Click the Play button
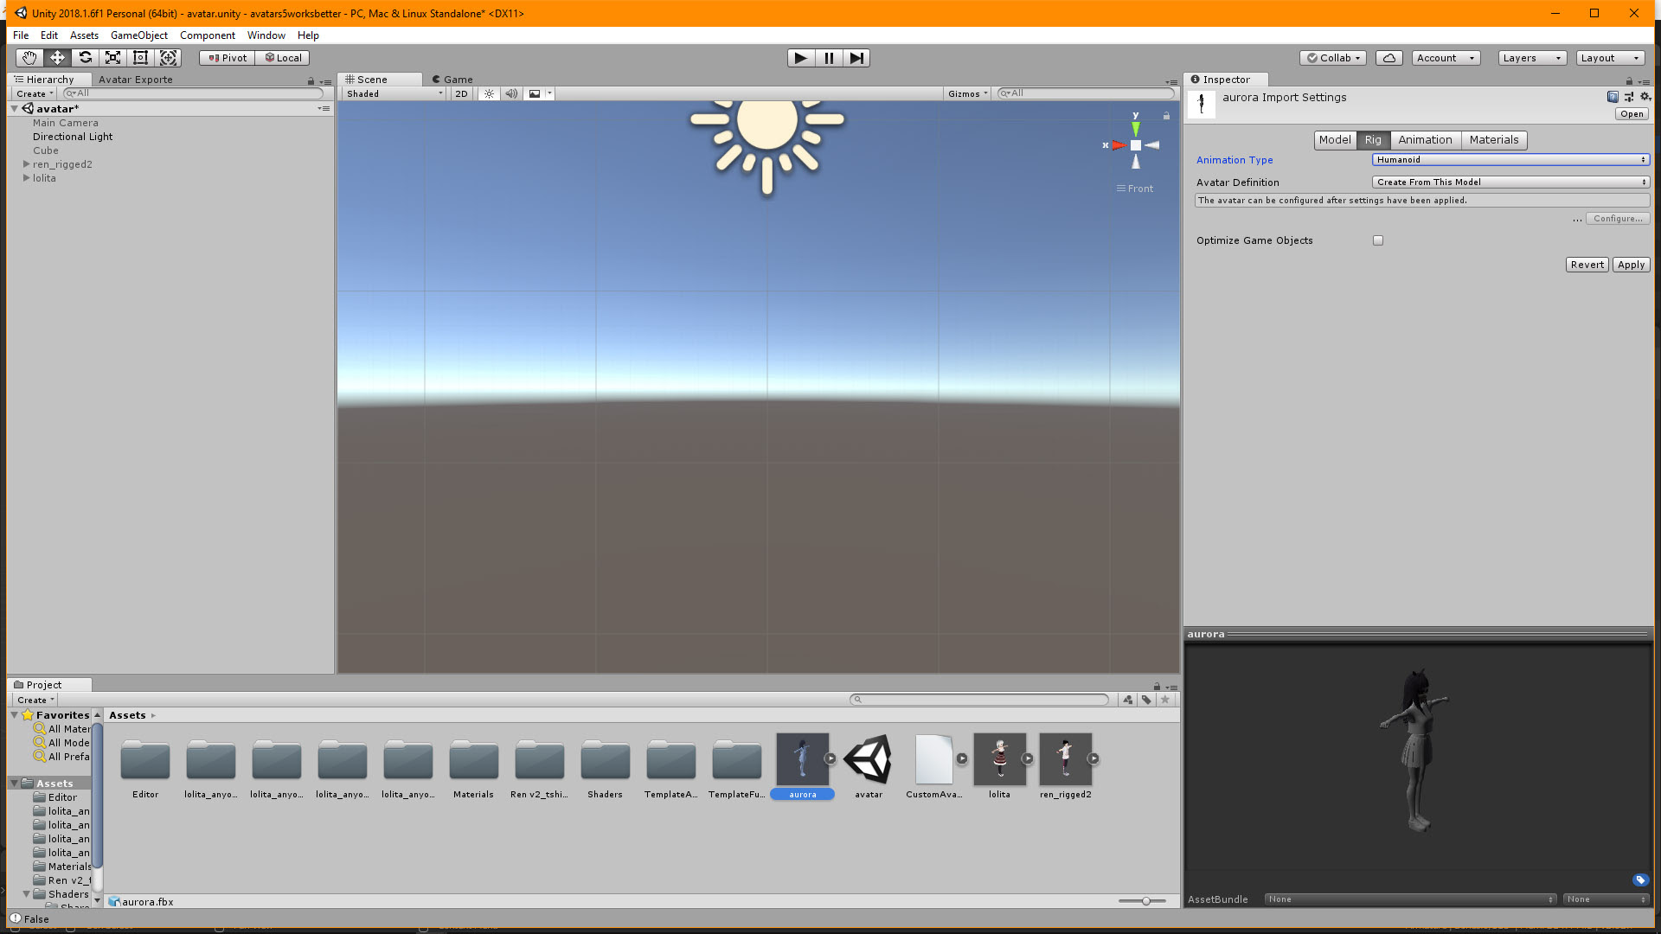The height and width of the screenshot is (934, 1661). (x=801, y=58)
